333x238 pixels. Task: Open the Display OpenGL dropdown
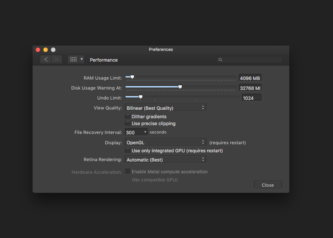(x=165, y=142)
